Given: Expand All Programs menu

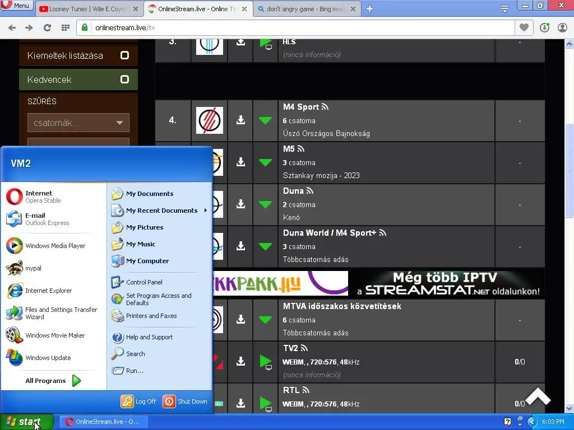Looking at the screenshot, I should tap(53, 381).
